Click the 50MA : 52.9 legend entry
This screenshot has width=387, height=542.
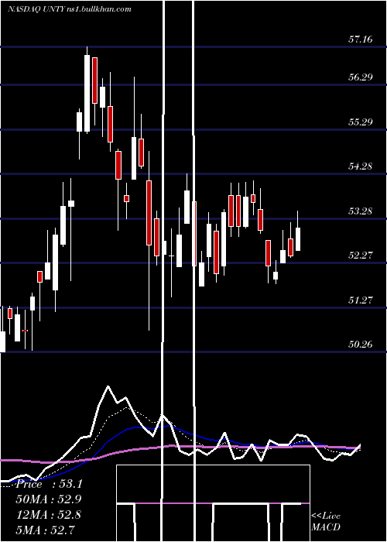[x=50, y=499]
